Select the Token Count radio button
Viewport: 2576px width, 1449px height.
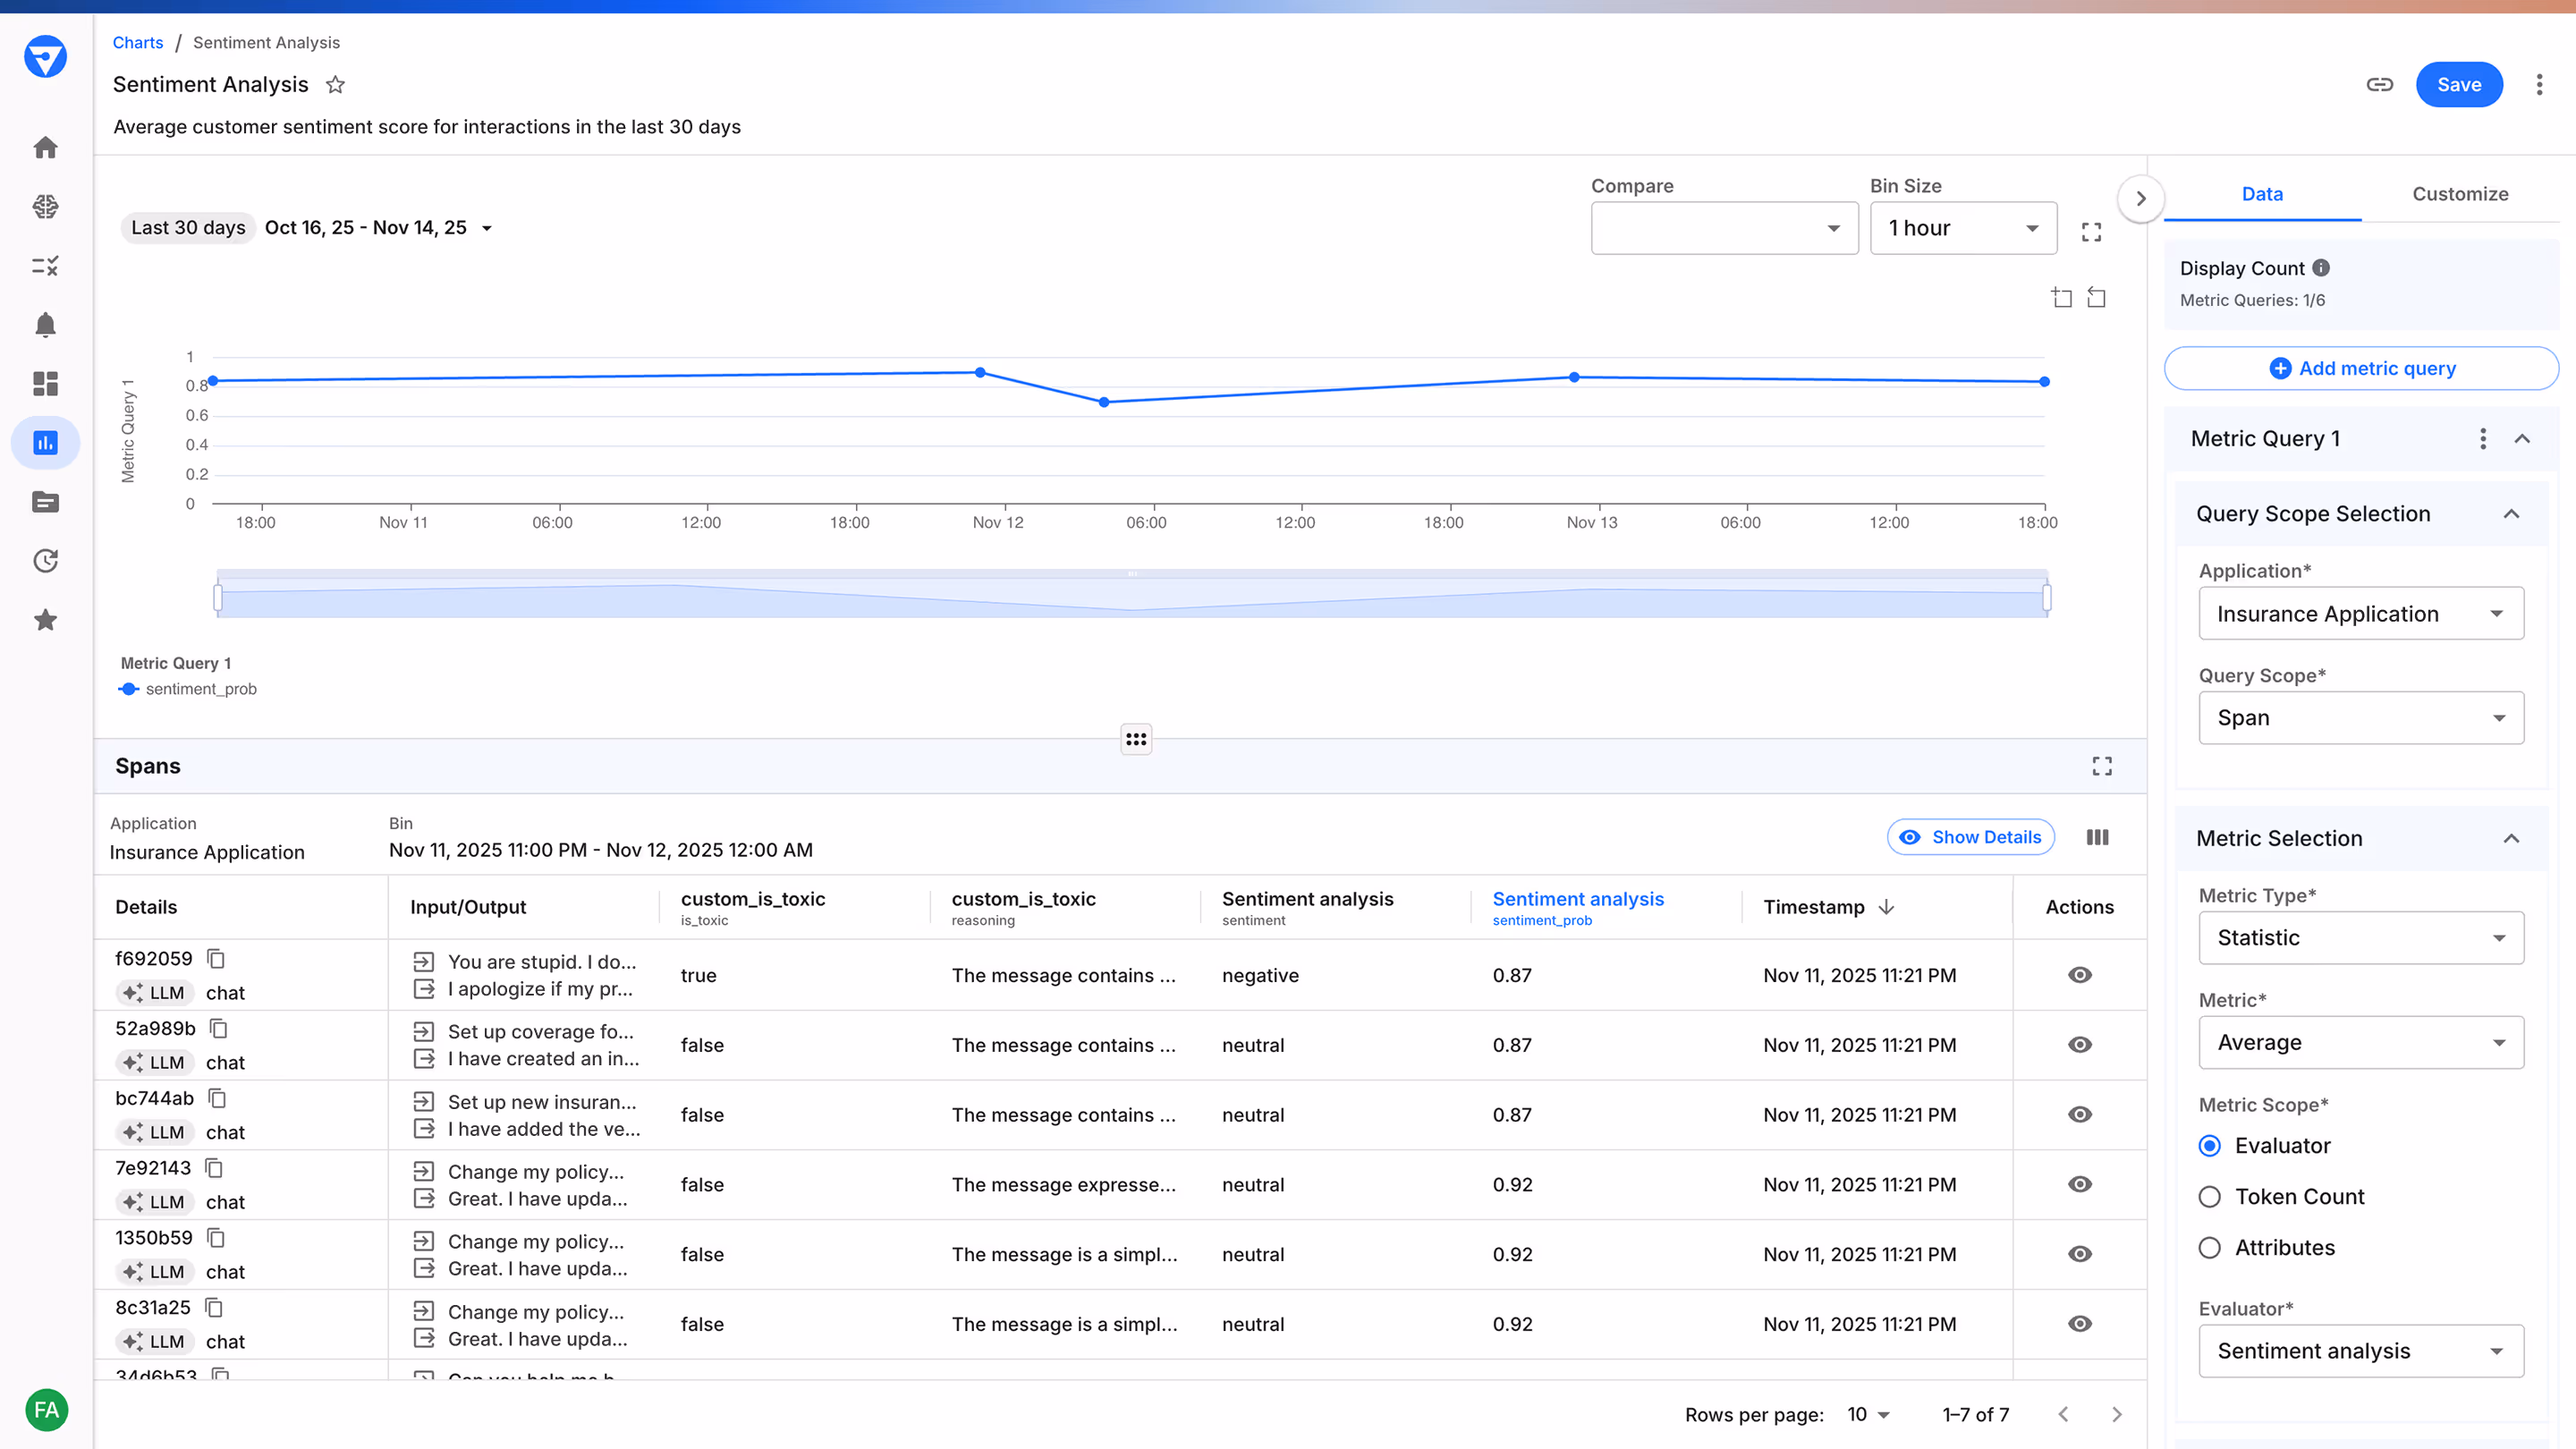[2209, 1196]
